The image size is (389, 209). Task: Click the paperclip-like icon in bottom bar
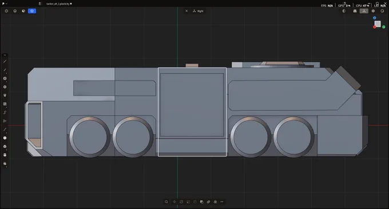(208, 202)
